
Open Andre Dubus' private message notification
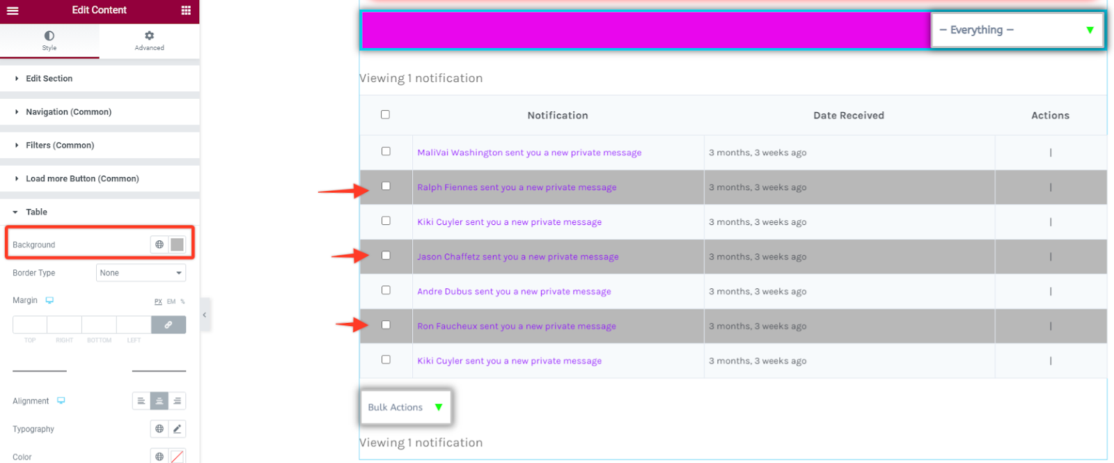click(514, 292)
